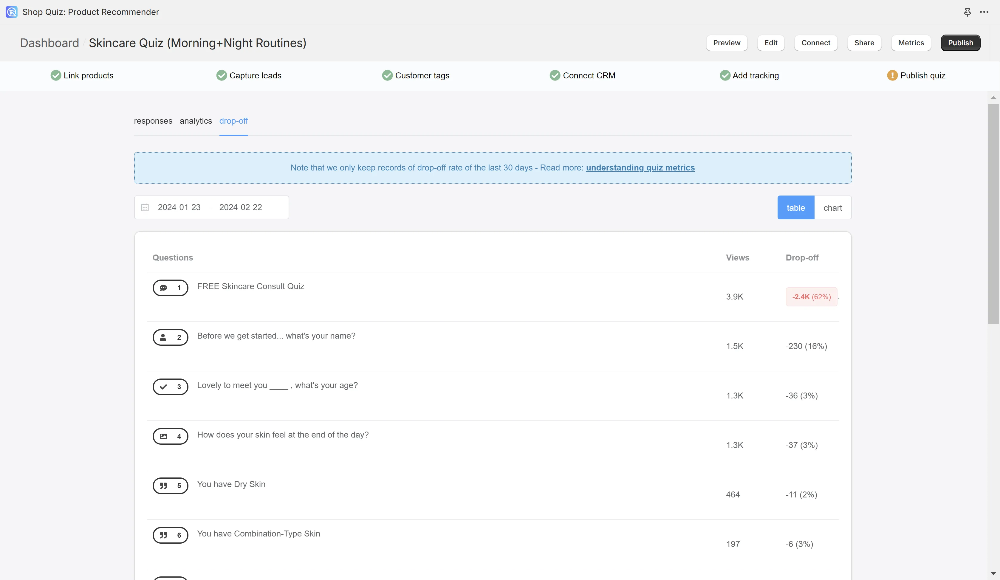Click the Drop-off column header

(802, 258)
